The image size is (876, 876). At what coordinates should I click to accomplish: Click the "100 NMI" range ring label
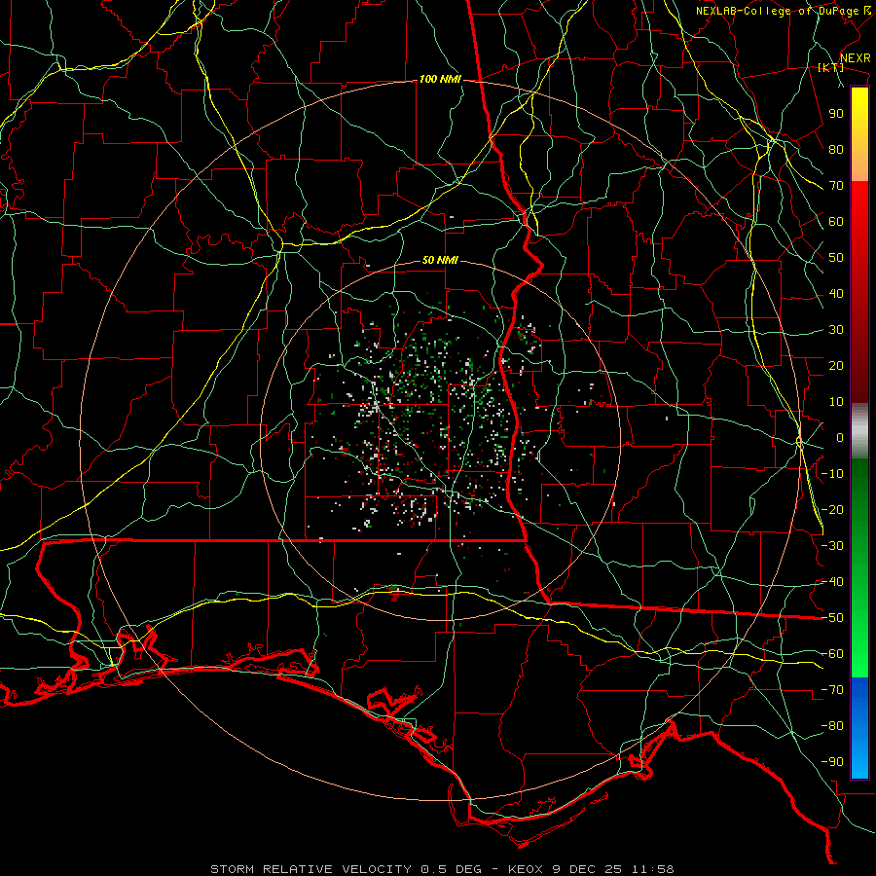440,80
